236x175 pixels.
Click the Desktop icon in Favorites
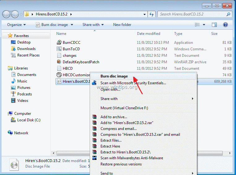tap(13, 42)
